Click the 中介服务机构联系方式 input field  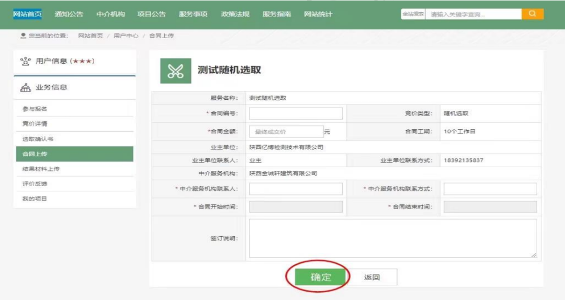[490, 189]
